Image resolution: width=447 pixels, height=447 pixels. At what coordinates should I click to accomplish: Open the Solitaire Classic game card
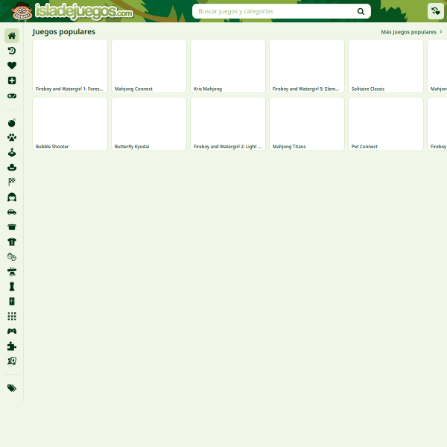point(386,66)
